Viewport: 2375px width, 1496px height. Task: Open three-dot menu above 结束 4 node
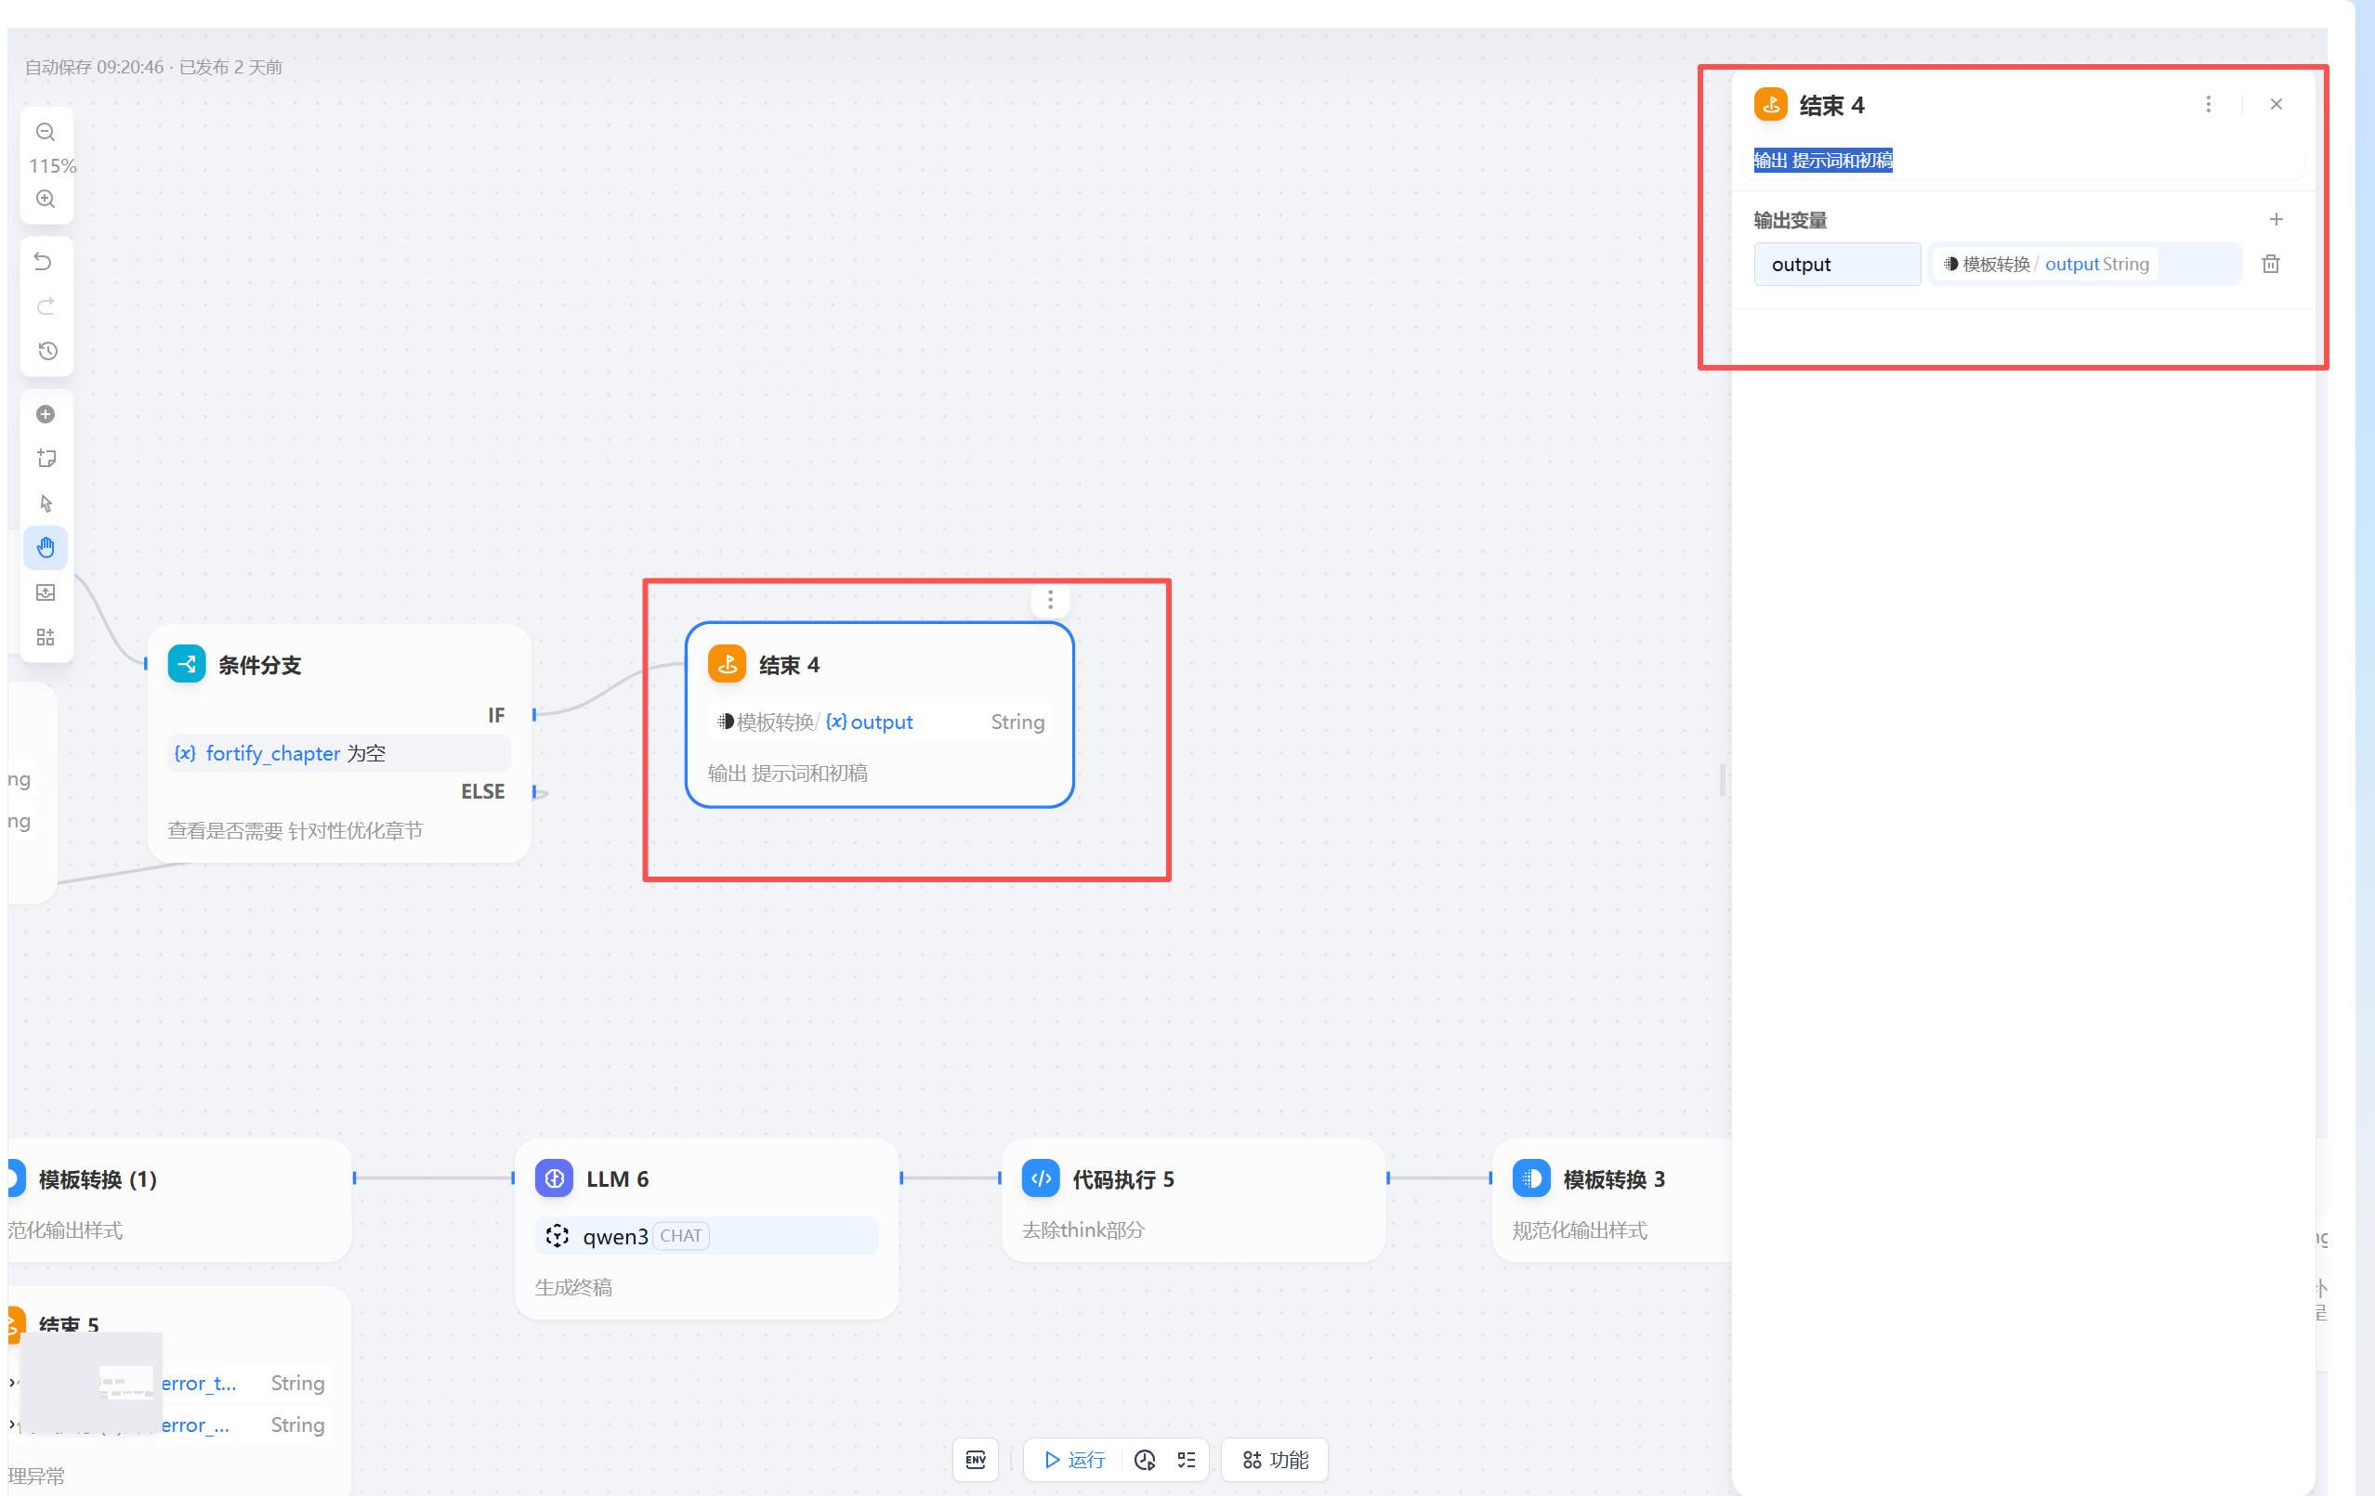(x=1049, y=599)
